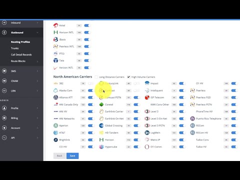240x180 pixels.
Task: Click the SMS sidebar icon
Action: 4,71
